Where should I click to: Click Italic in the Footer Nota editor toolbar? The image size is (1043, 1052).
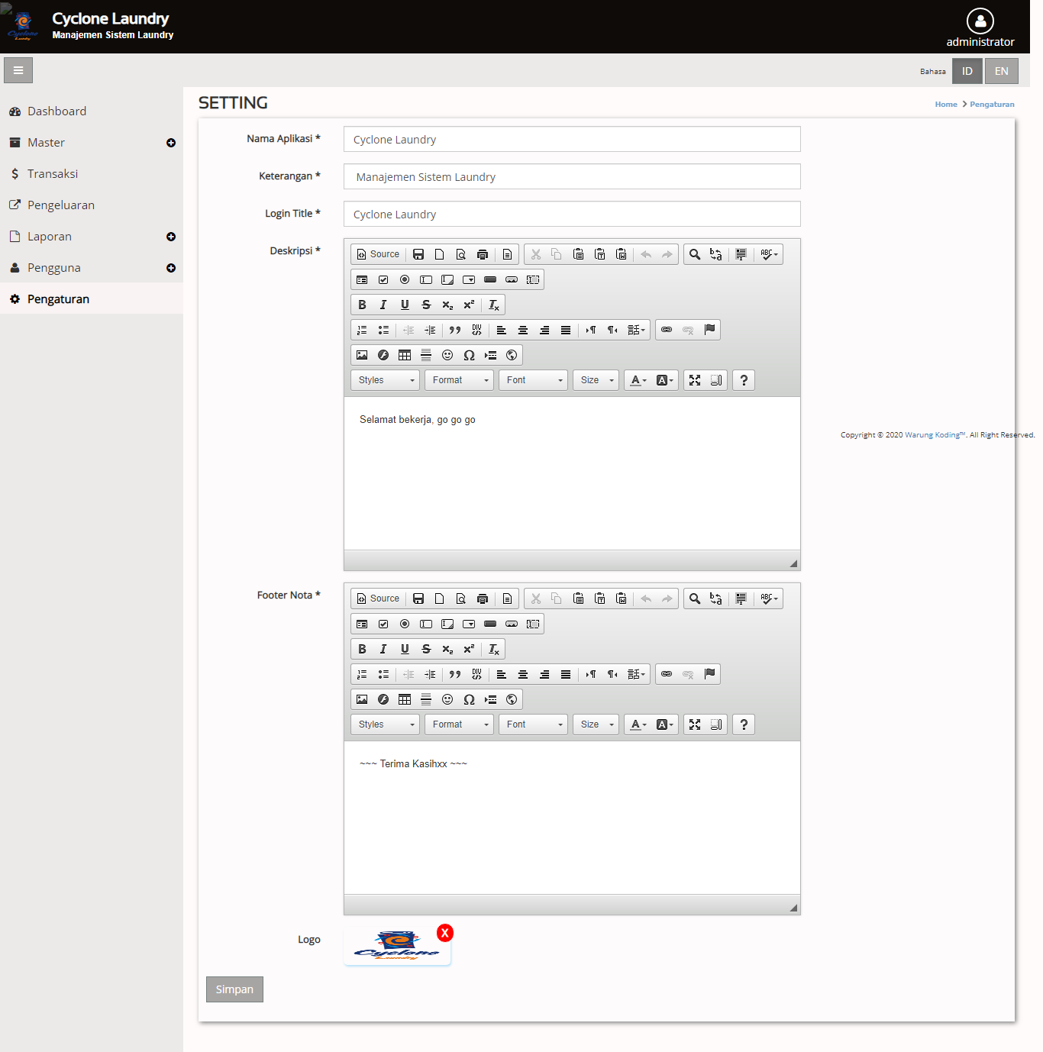point(383,649)
